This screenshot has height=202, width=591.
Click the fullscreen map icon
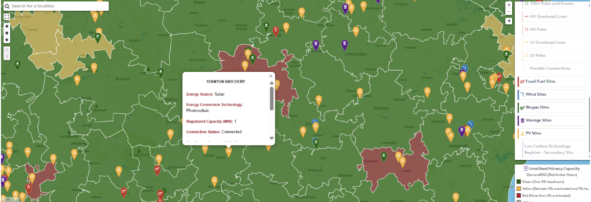[x=7, y=17]
